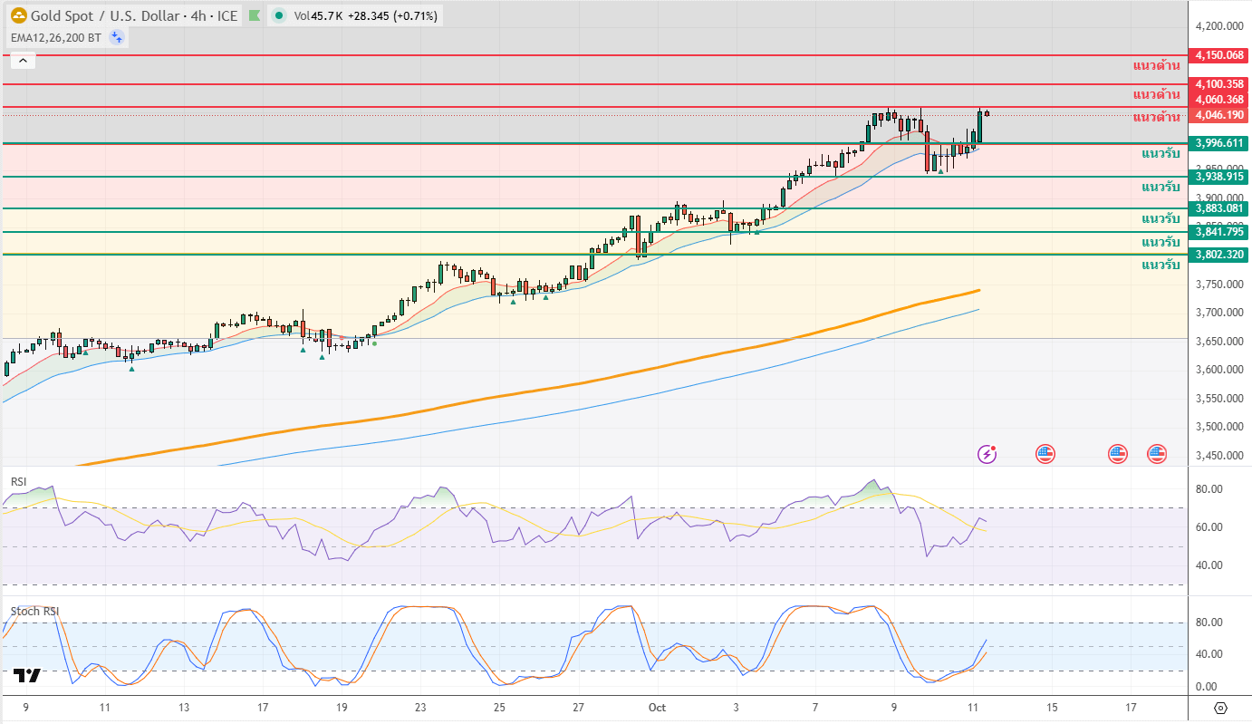1252x724 pixels.
Task: Select the Stoch RSI pane label
Action: [34, 612]
